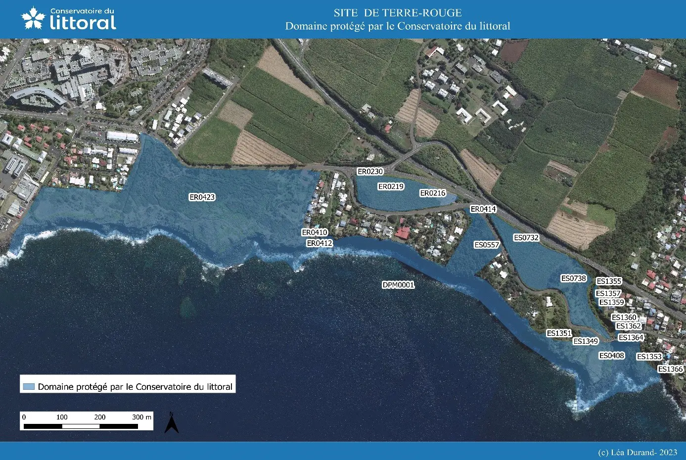Select parcel label ES0732
Screen dimensions: 686x460
coord(526,237)
